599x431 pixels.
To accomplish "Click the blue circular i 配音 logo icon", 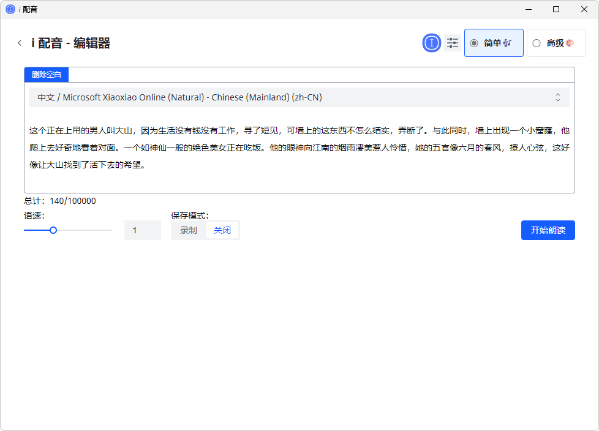I will click(432, 43).
